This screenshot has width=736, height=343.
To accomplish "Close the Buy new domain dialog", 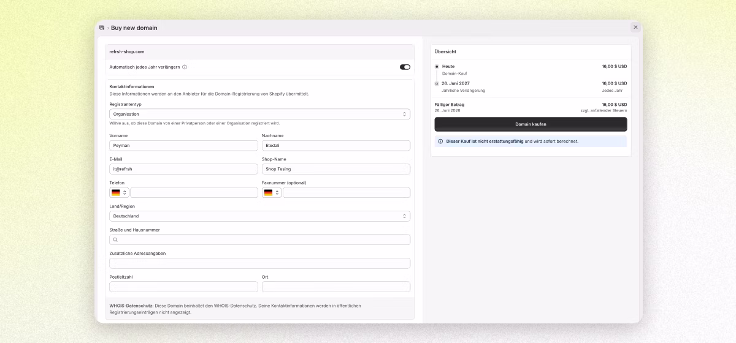I will pyautogui.click(x=635, y=28).
